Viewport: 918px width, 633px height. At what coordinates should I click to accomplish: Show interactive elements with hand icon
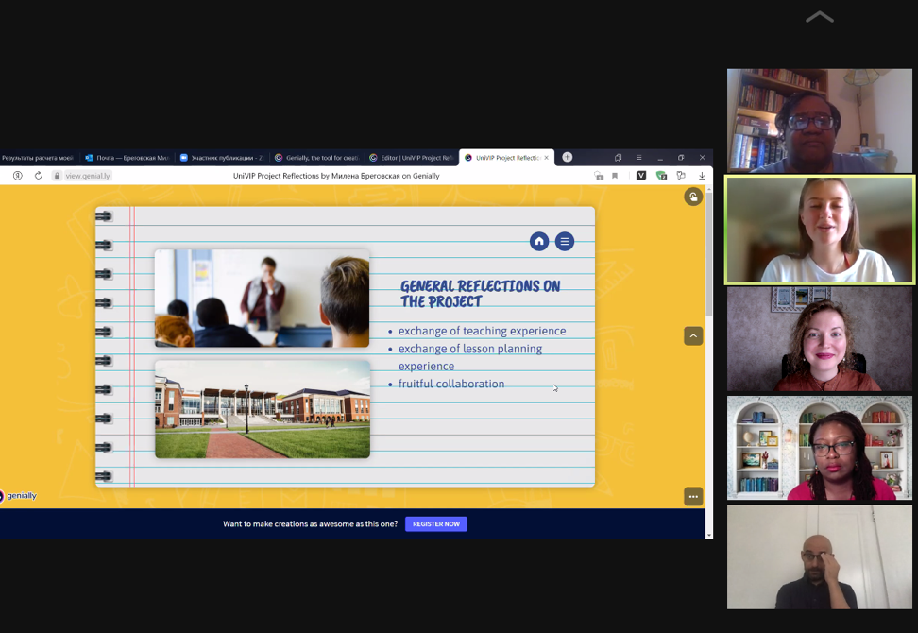click(x=693, y=197)
